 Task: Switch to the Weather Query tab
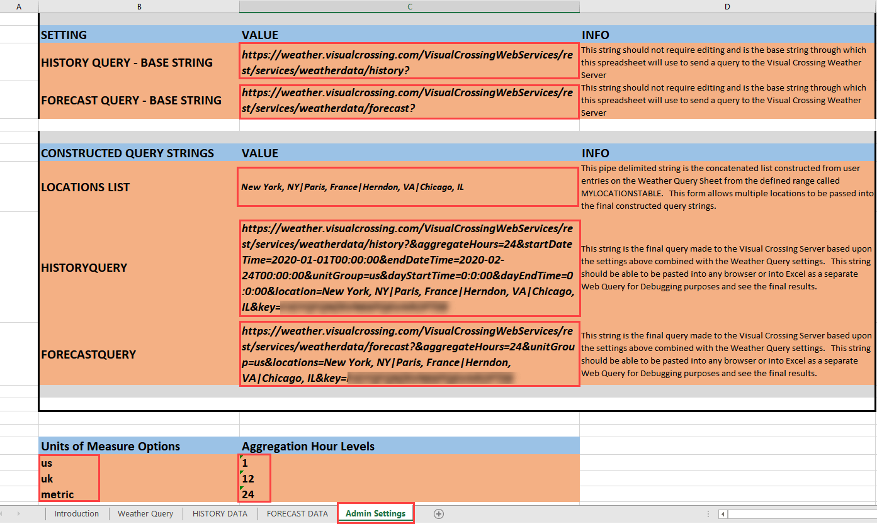tap(145, 514)
